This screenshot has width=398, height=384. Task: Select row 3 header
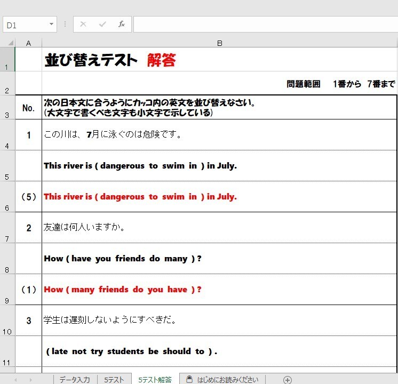point(7,107)
